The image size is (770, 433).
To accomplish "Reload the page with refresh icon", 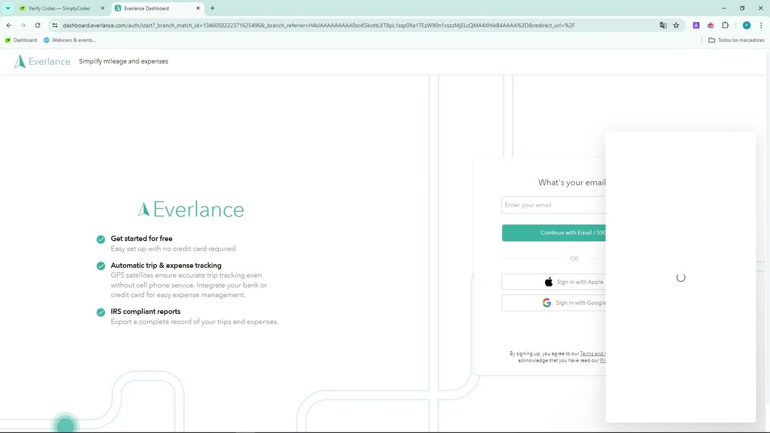I will coord(37,25).
